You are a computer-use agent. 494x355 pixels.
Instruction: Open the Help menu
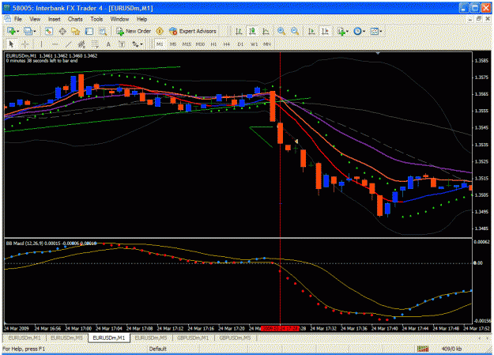141,19
